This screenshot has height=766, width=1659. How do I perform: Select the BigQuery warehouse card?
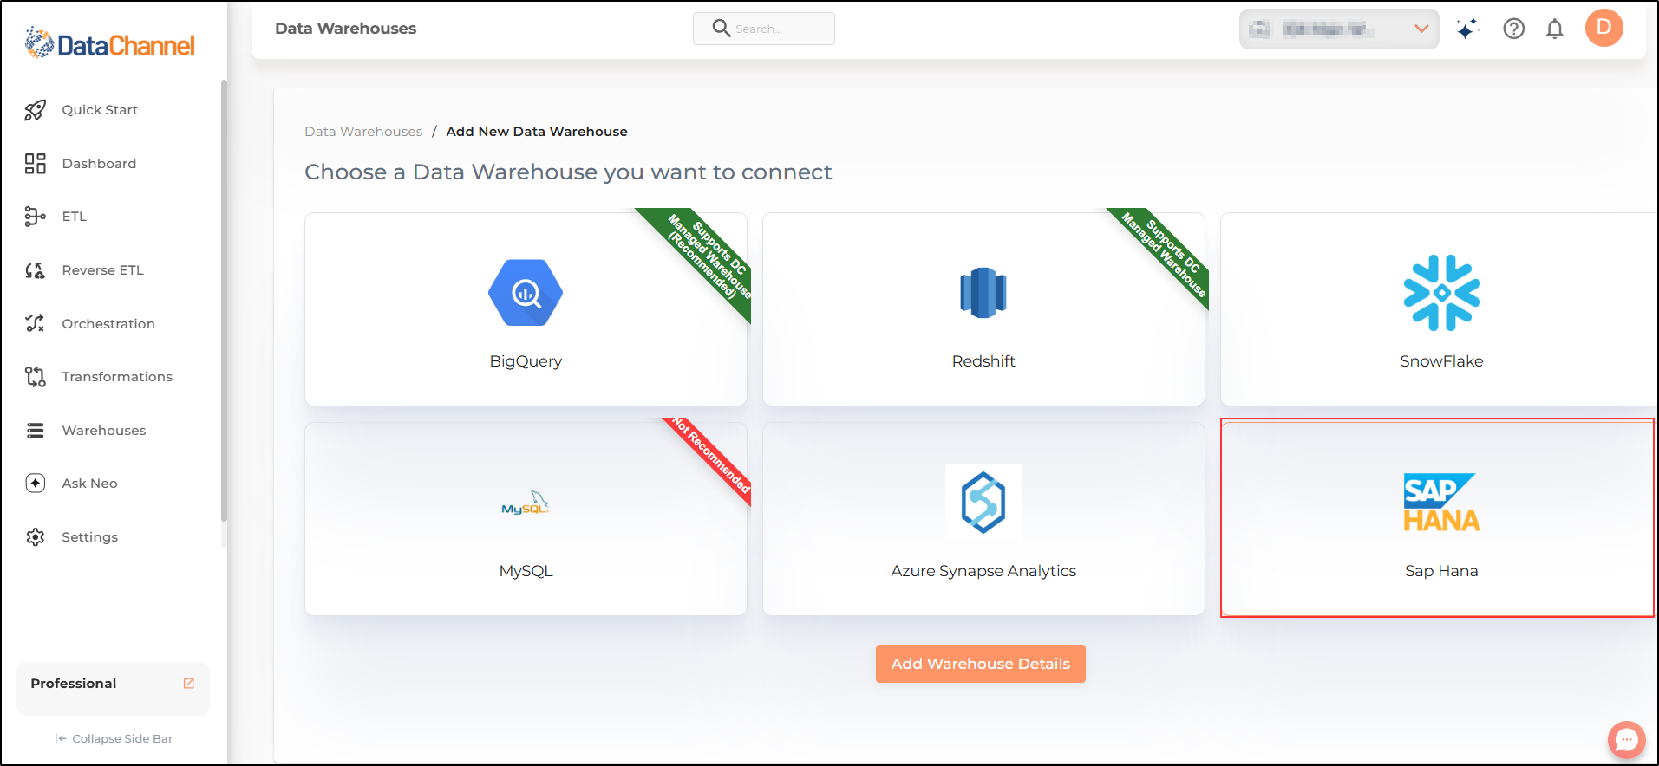pos(526,309)
